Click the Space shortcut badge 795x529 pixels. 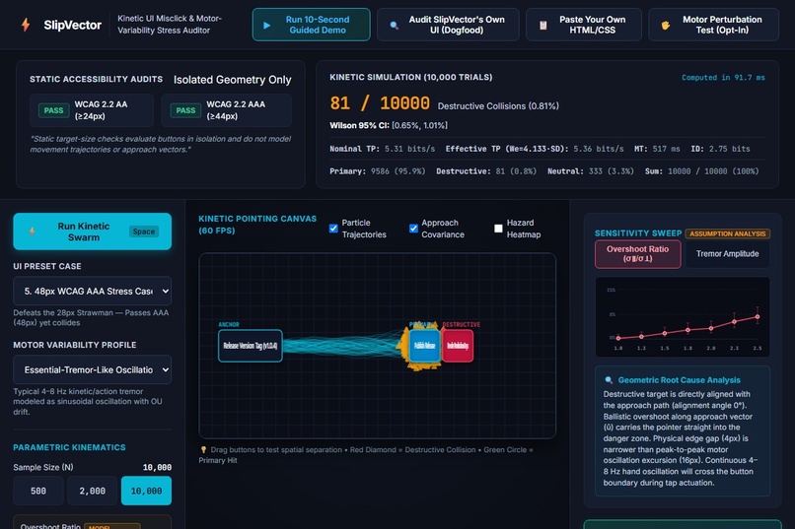tap(143, 231)
